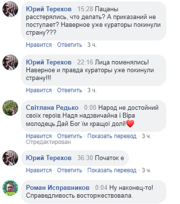Reply to the 'Початок е' comment

pos(69,170)
